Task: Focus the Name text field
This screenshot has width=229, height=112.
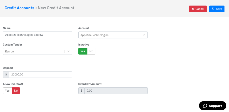Action: [x=37, y=35]
